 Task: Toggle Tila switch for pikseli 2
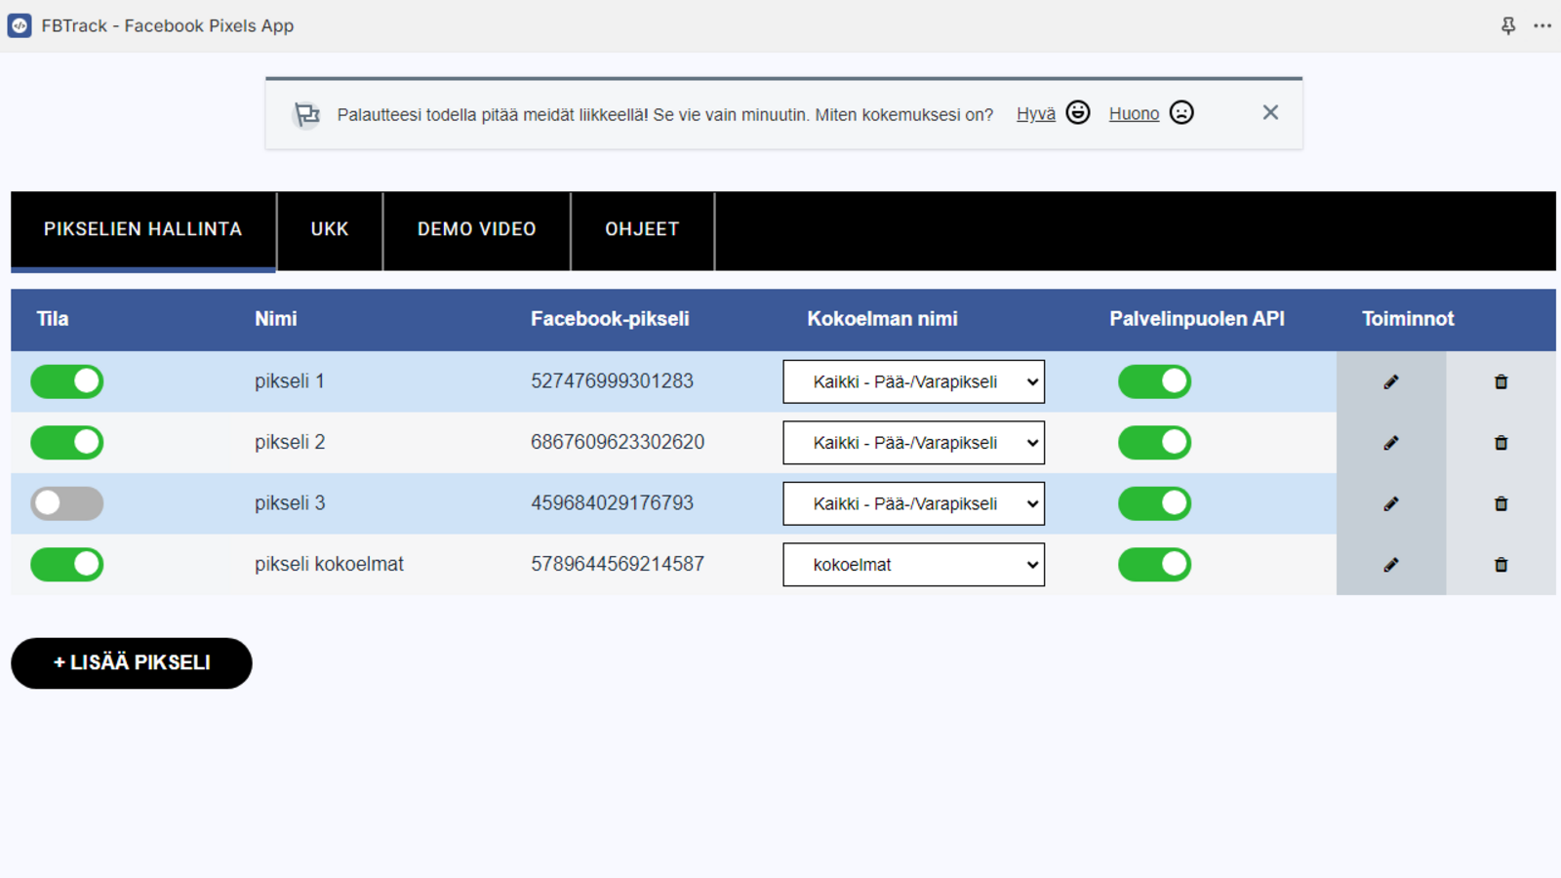[x=67, y=443]
